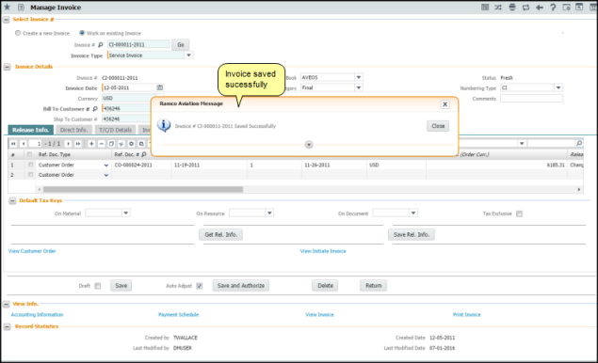Open On Material tax key dropdown
This screenshot has height=363, width=598.
tap(126, 213)
